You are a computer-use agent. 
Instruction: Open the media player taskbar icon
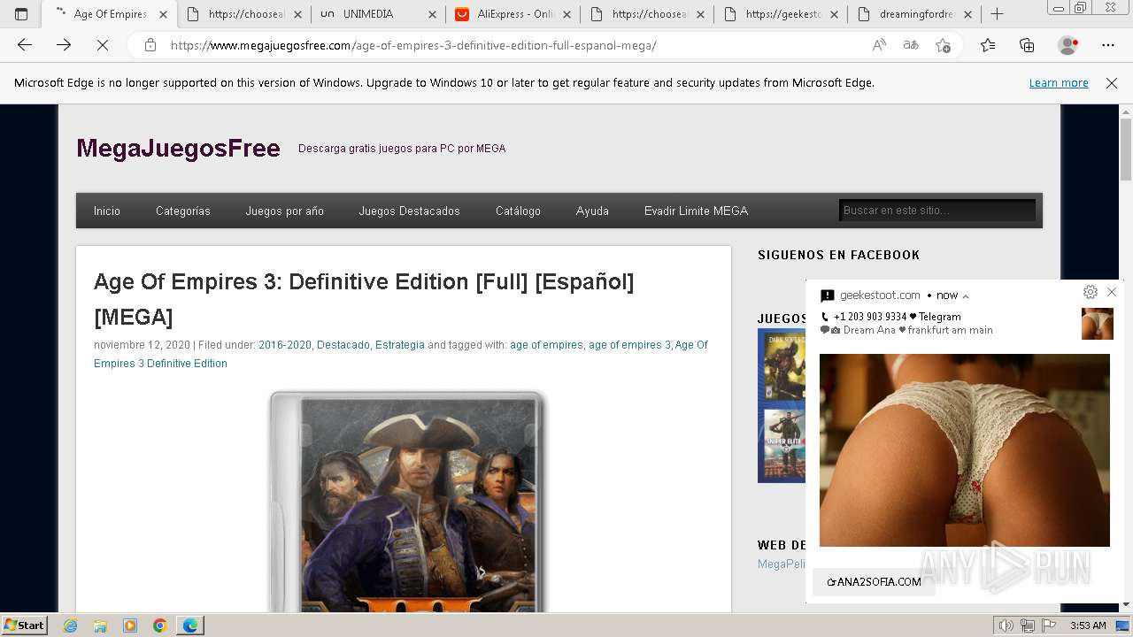130,625
